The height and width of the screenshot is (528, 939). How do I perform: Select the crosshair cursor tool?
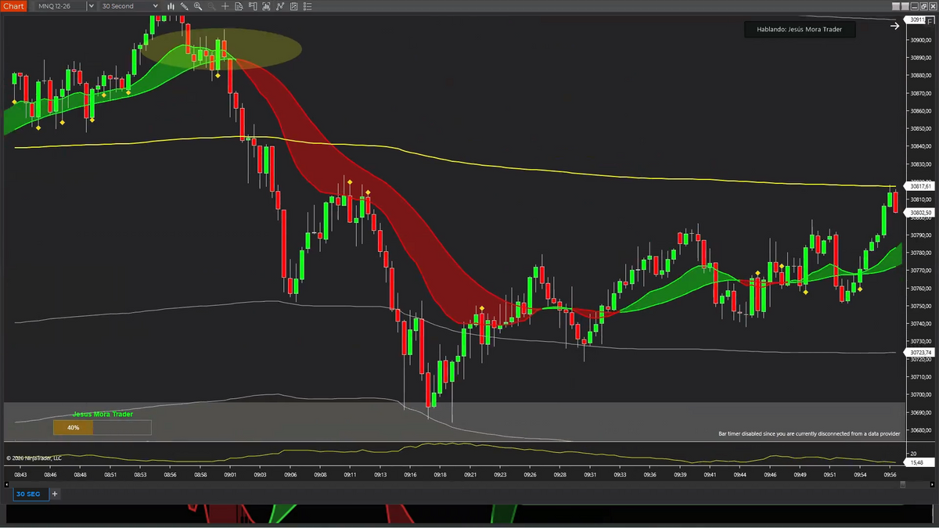[225, 6]
